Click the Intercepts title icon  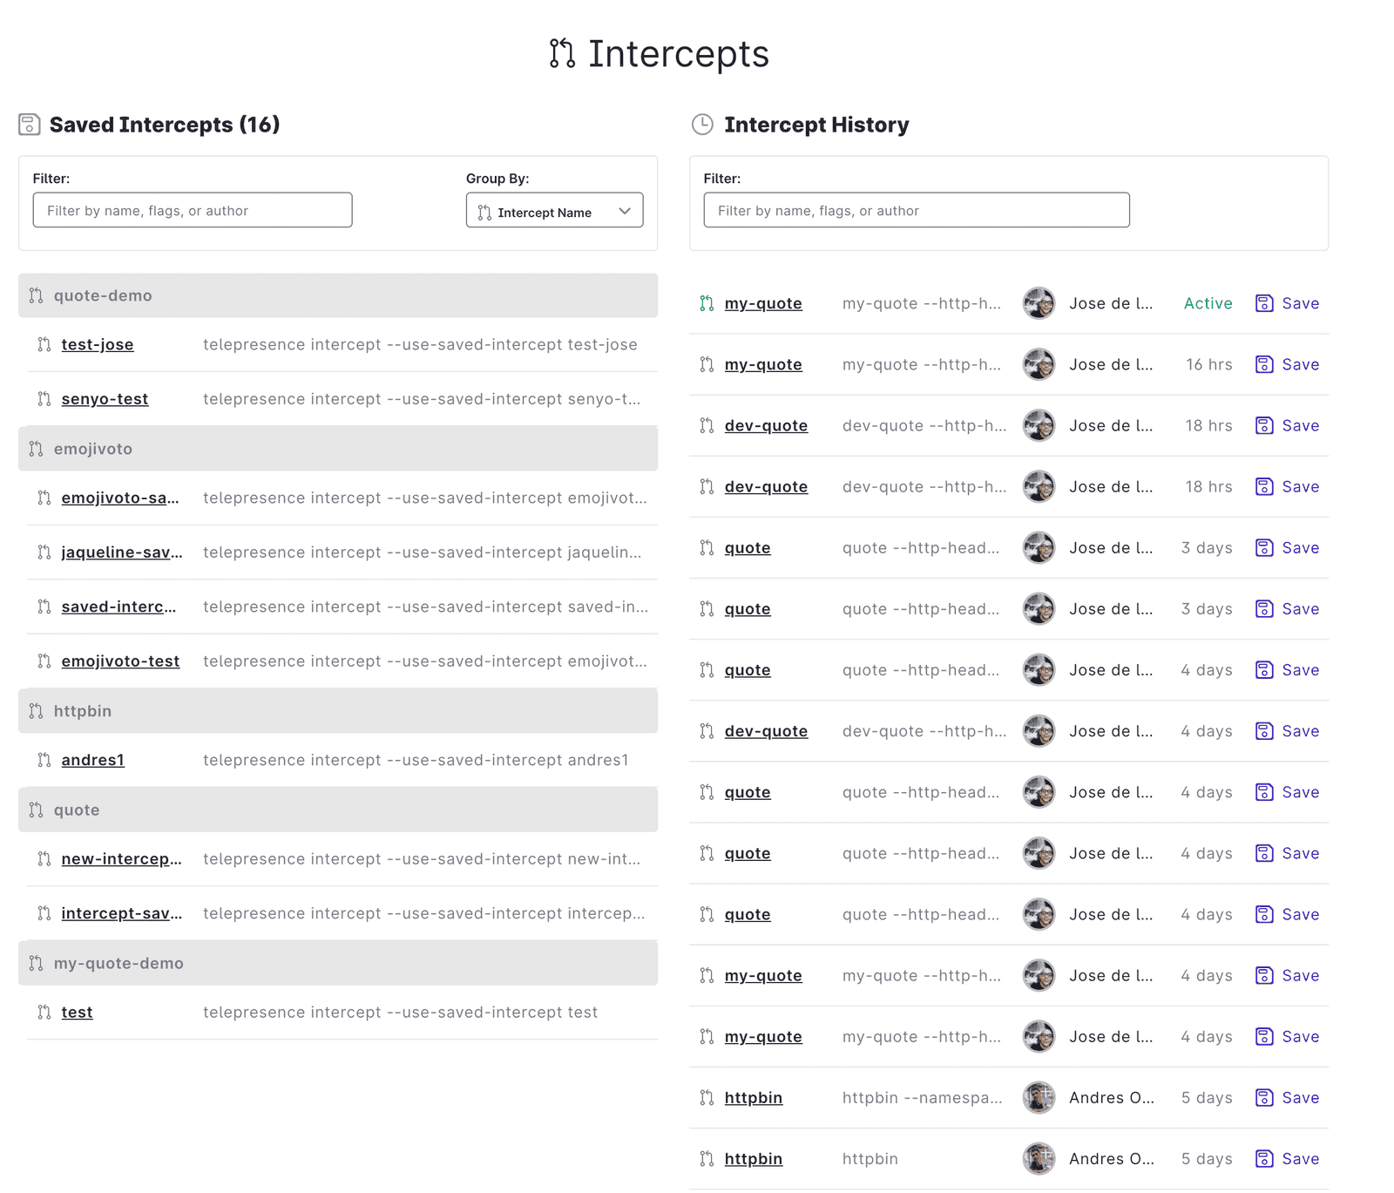coord(562,53)
